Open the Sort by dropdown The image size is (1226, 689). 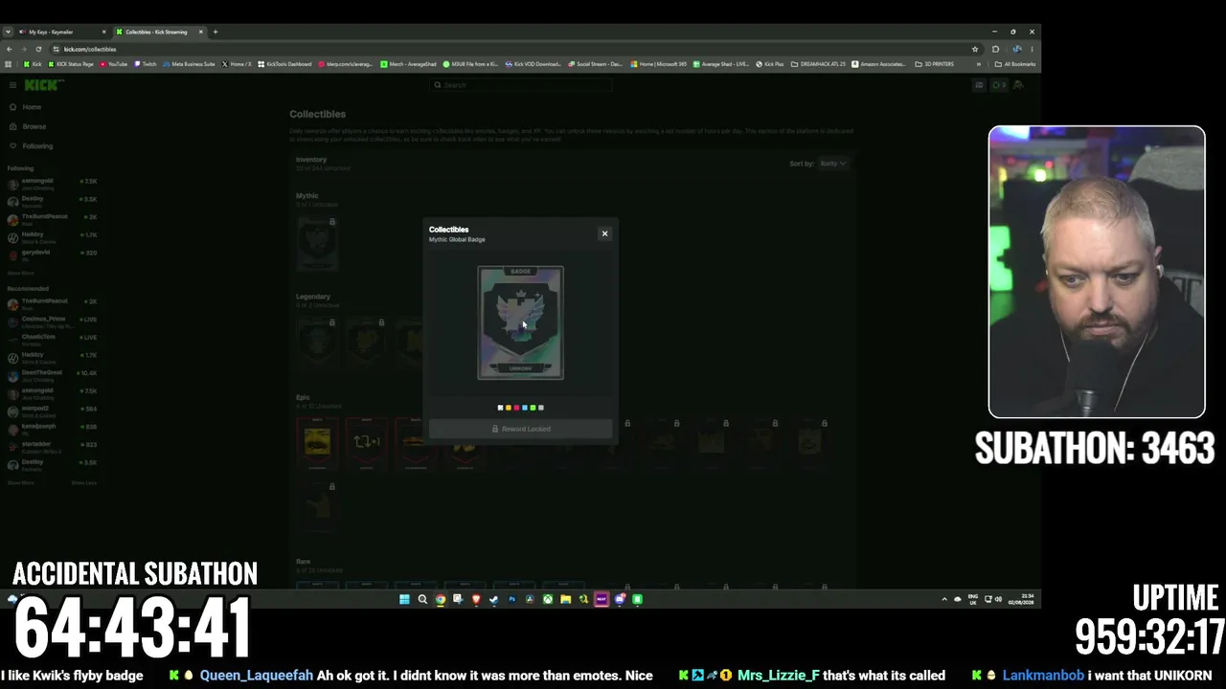click(833, 164)
